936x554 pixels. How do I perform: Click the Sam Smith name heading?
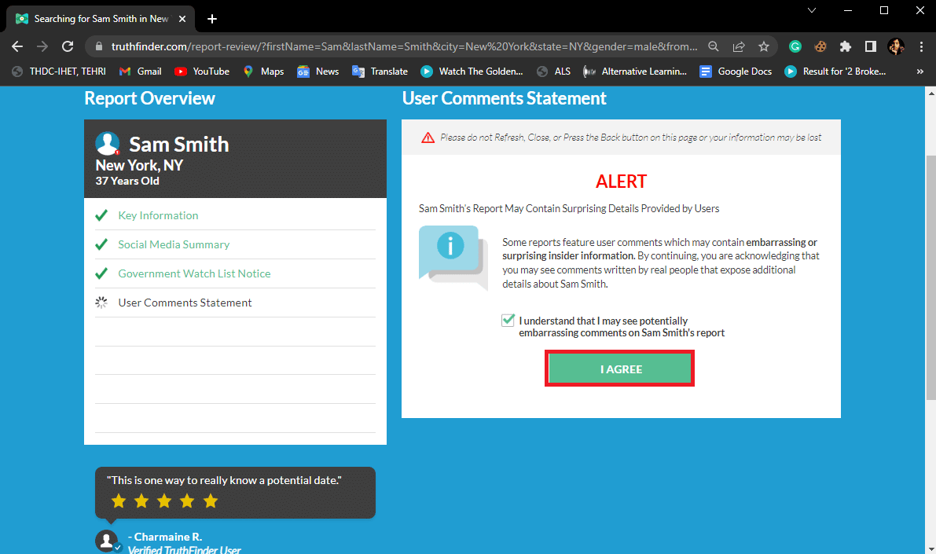[179, 145]
